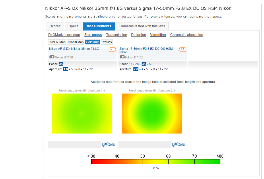Select focal 28 for the Sigma lens

click(137, 64)
